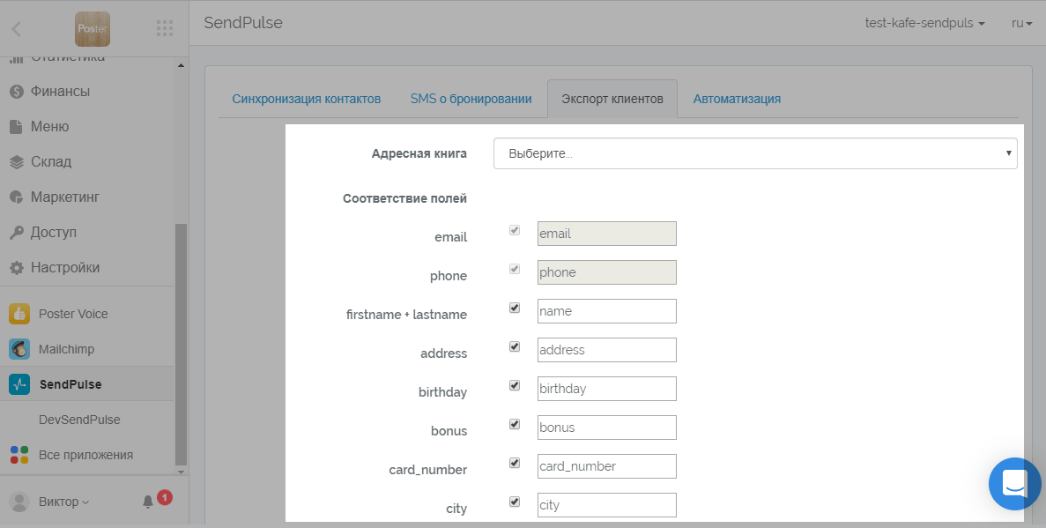Expand the Адресная книга dropdown
Viewport: 1046px width, 528px height.
click(755, 153)
